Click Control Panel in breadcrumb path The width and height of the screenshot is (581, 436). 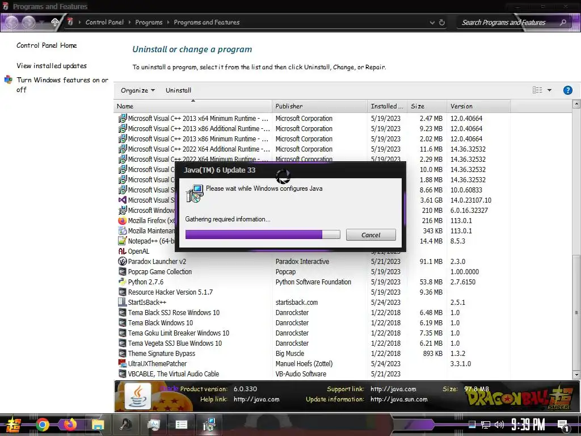104,22
